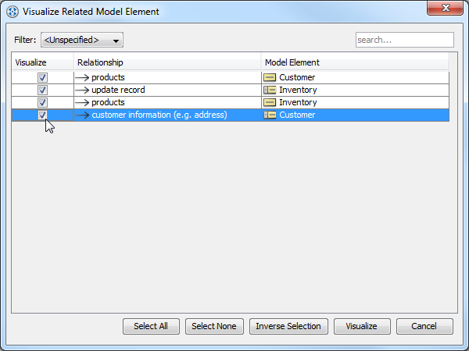
Task: Click the arrow icon beside update record
Action: [x=82, y=90]
